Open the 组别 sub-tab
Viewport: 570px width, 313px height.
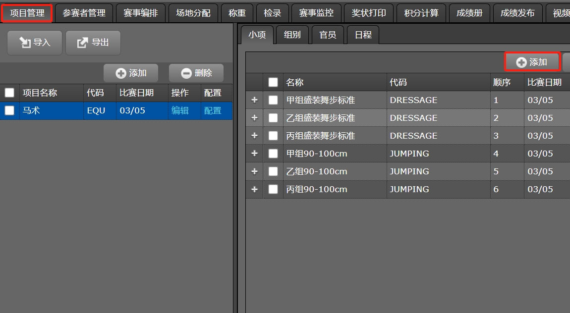[x=292, y=35]
